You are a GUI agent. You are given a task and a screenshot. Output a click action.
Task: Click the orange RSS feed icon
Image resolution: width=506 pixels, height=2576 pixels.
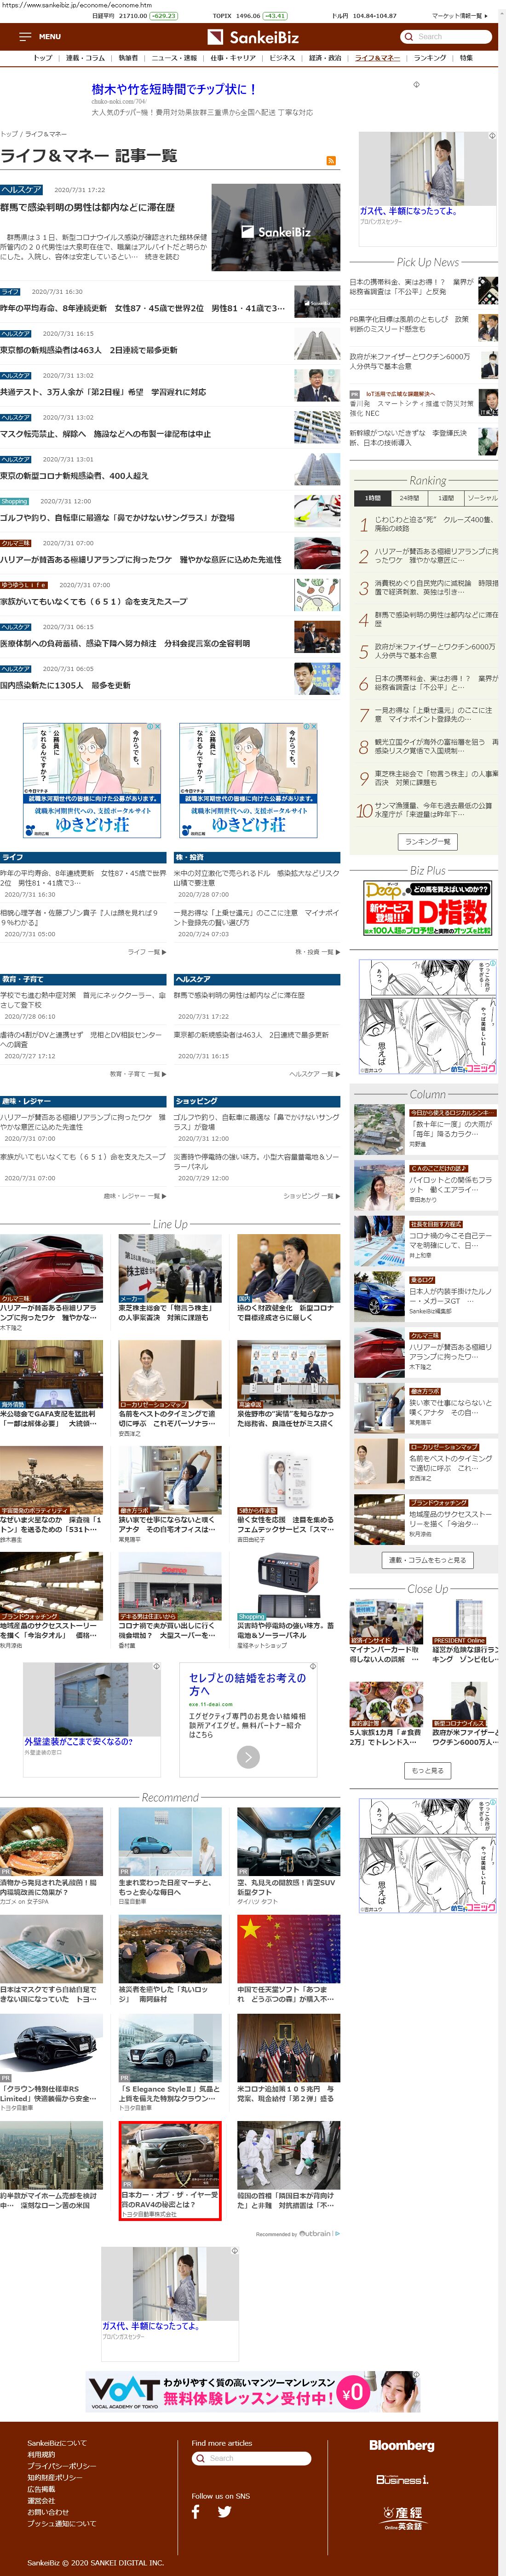(x=331, y=160)
